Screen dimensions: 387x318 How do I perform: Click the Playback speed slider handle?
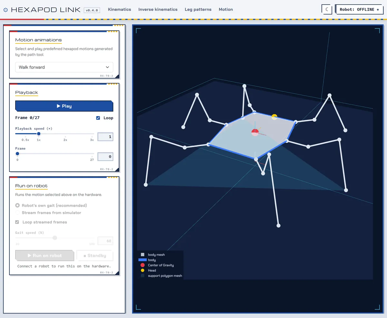[x=39, y=134]
